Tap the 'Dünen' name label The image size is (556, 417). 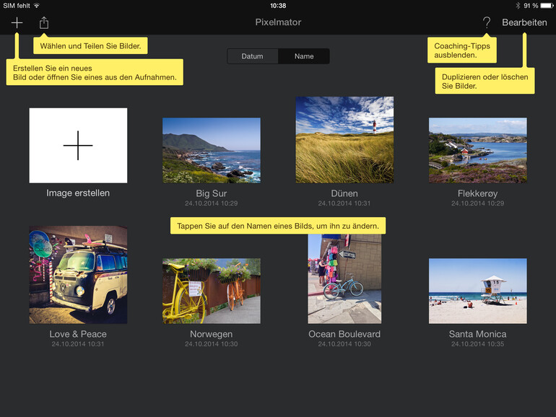pos(344,193)
